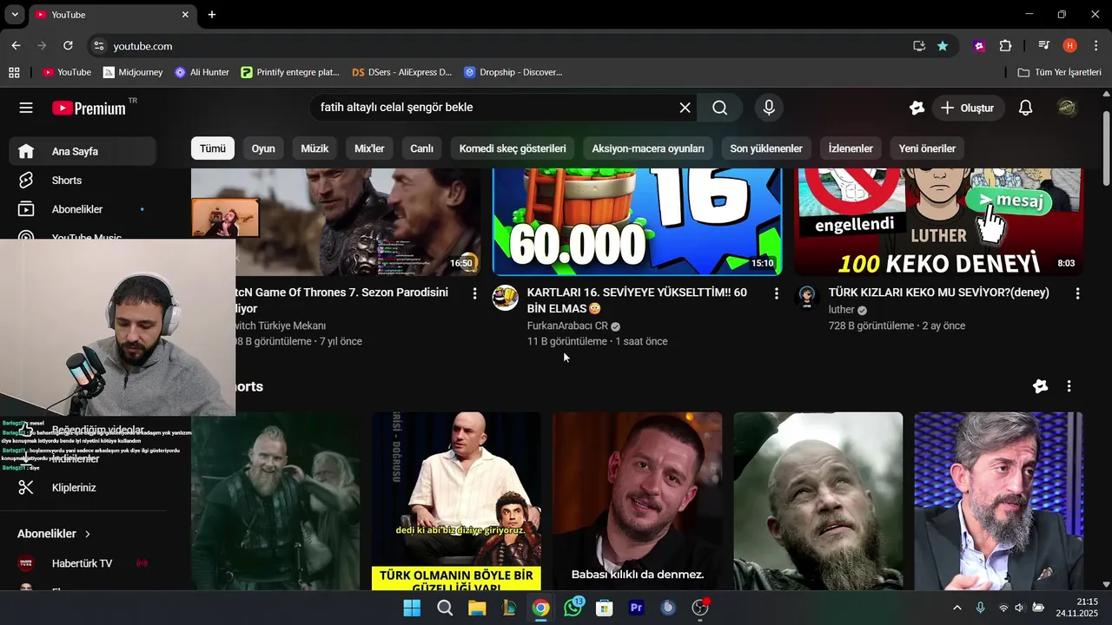Open Premiere Pro from the taskbar
The width and height of the screenshot is (1112, 625).
coord(636,608)
